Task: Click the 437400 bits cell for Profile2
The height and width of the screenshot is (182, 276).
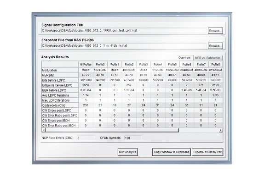Action: (129, 80)
